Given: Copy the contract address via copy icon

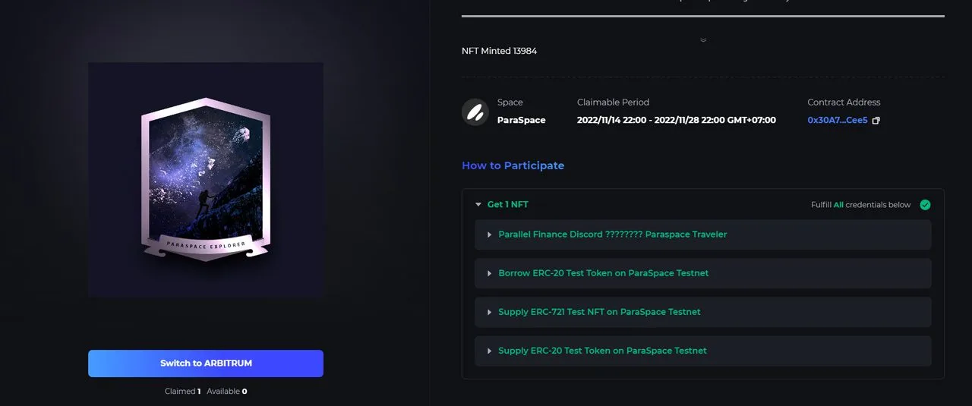Looking at the screenshot, I should (876, 121).
